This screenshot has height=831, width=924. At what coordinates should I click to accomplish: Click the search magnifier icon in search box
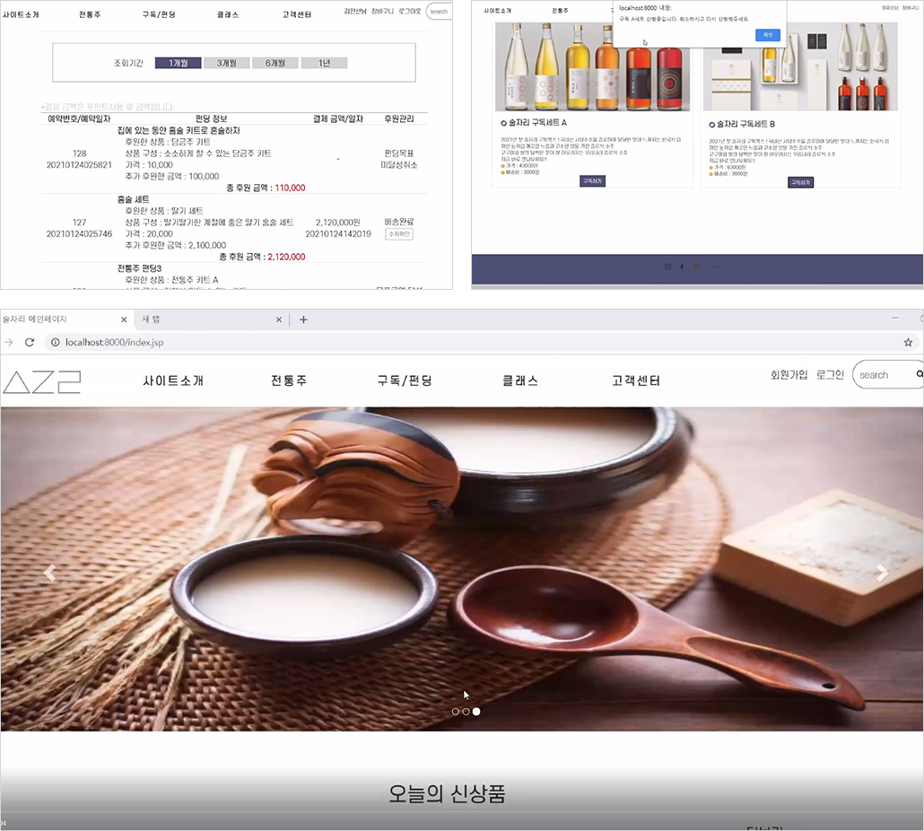920,374
